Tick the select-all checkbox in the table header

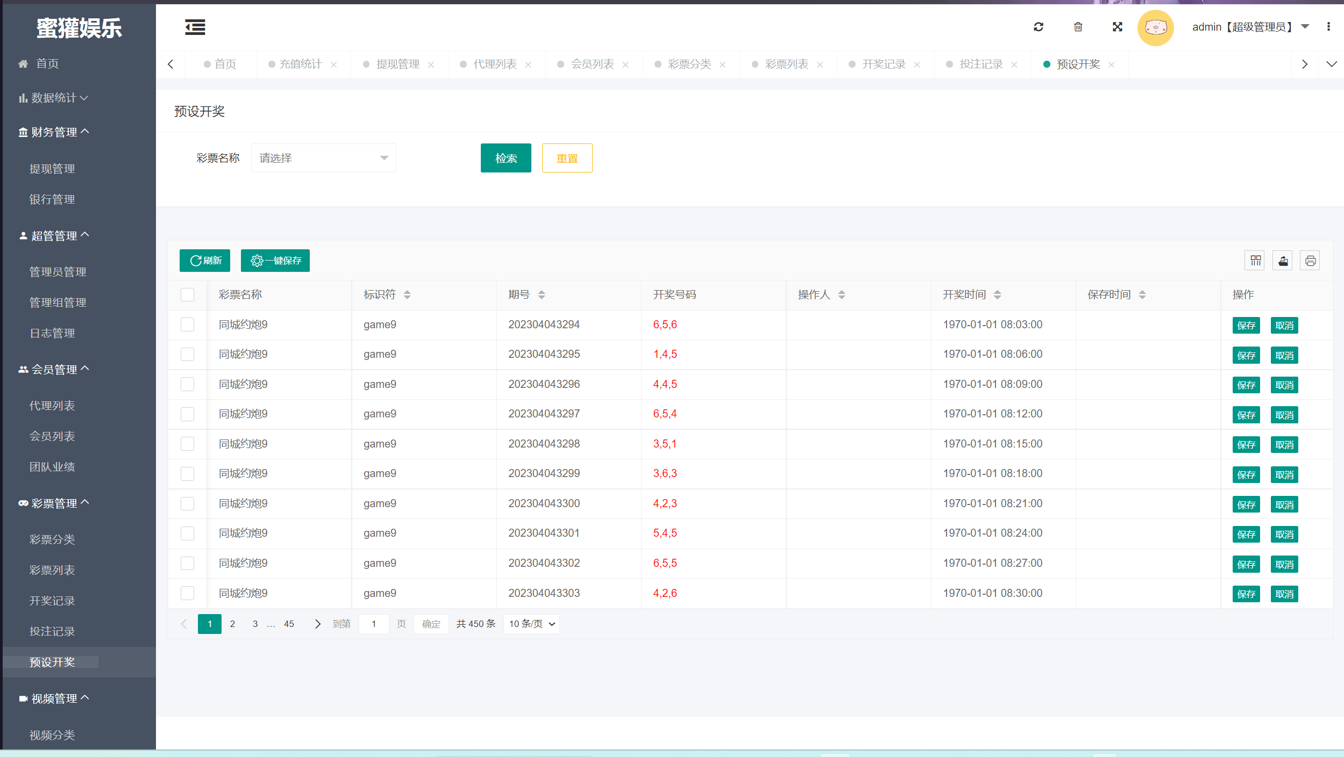tap(187, 294)
